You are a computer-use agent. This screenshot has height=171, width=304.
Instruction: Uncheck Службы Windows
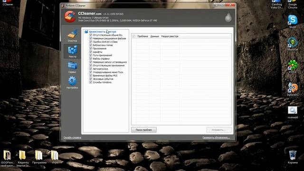coord(91,82)
